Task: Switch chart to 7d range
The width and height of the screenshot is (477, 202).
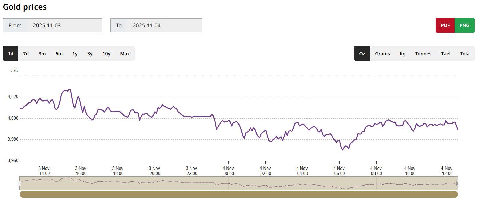Action: pos(26,54)
